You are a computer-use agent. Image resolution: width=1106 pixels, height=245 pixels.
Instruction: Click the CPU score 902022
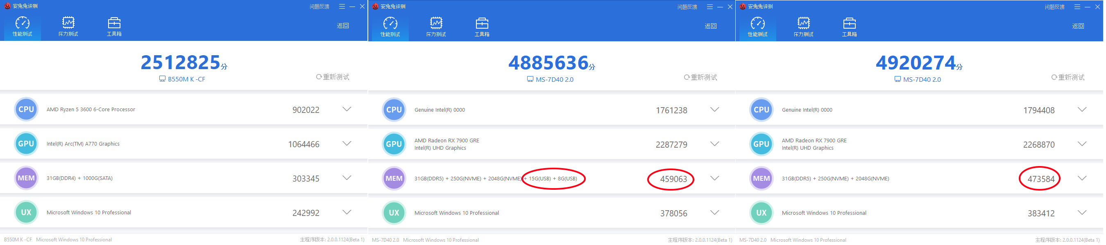coord(306,110)
